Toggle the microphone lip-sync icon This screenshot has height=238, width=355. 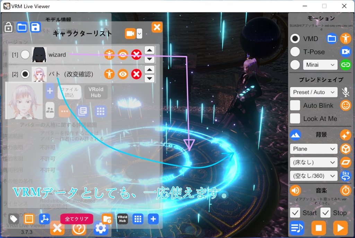(346, 92)
